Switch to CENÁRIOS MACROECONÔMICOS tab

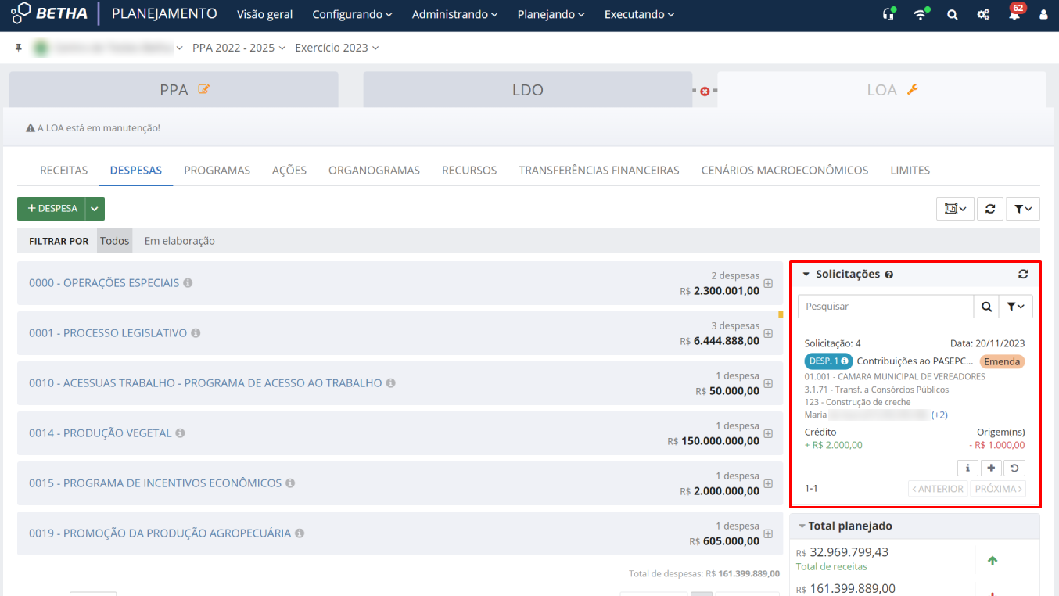click(784, 170)
